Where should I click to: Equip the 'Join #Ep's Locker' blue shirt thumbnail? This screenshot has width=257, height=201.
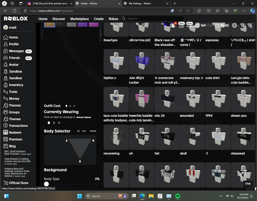coord(142,62)
